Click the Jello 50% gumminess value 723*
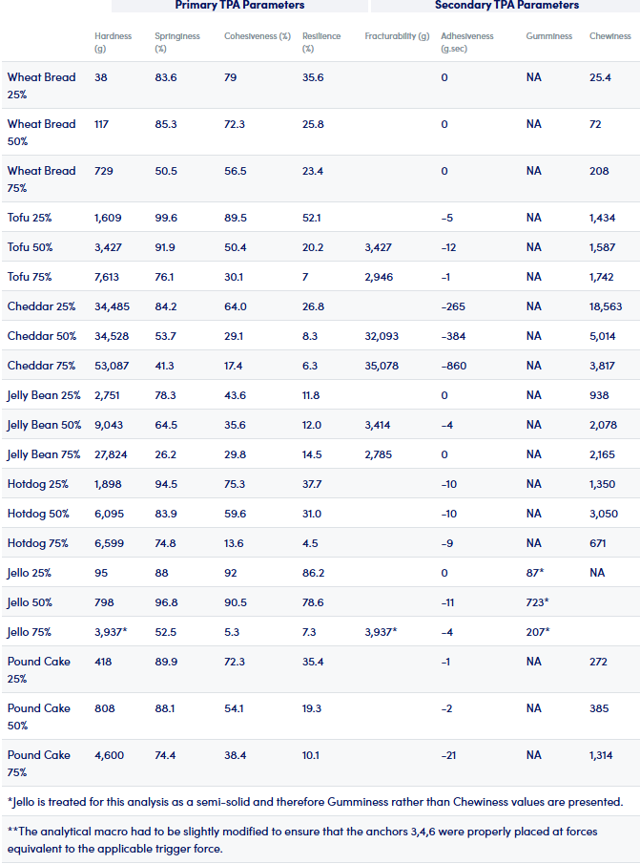Screen dimensions: 640x864 pyautogui.click(x=537, y=602)
